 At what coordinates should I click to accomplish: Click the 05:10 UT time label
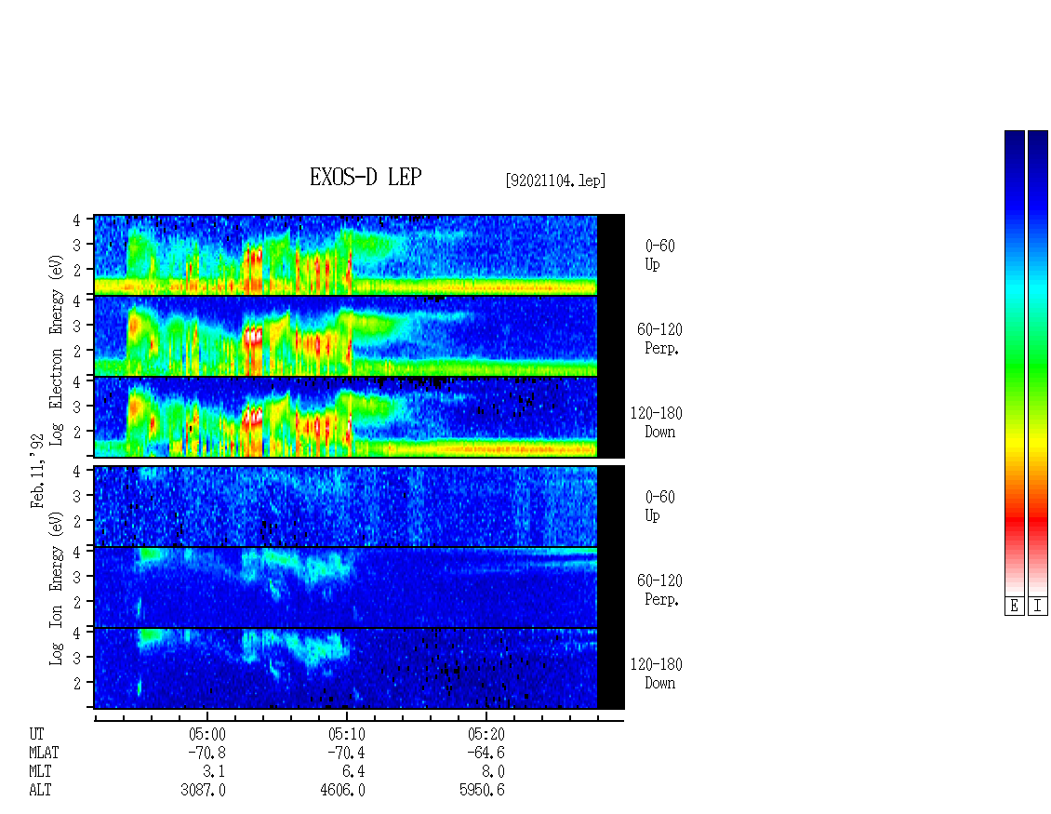click(347, 734)
